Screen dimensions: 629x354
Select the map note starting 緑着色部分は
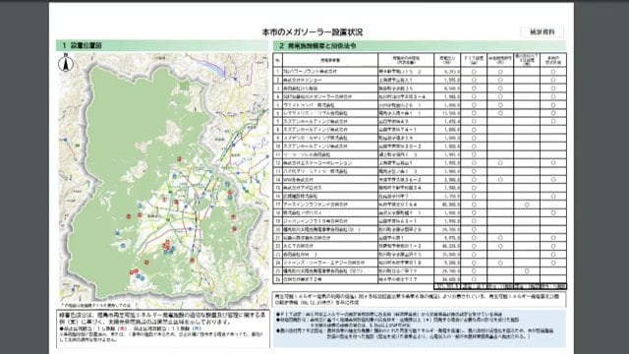coord(163,327)
